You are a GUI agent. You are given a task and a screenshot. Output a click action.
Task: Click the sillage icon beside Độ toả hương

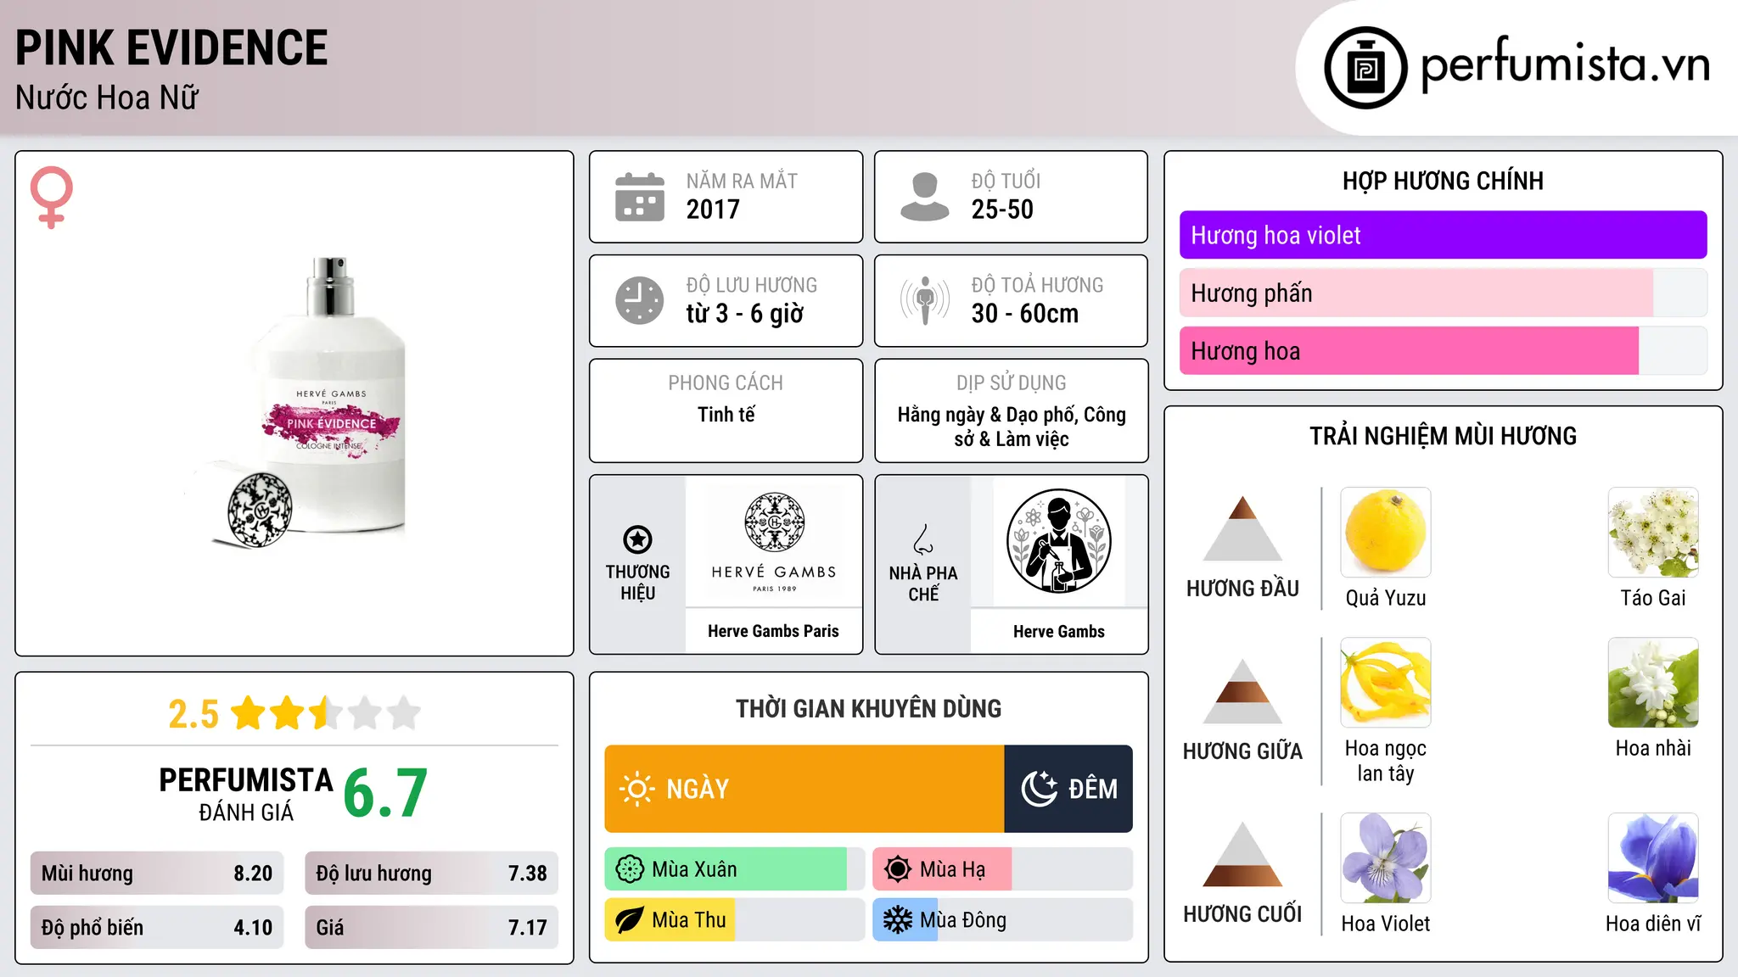point(924,300)
